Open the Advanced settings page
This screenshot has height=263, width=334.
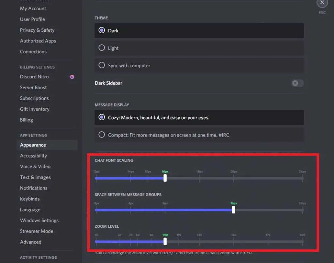tap(31, 242)
